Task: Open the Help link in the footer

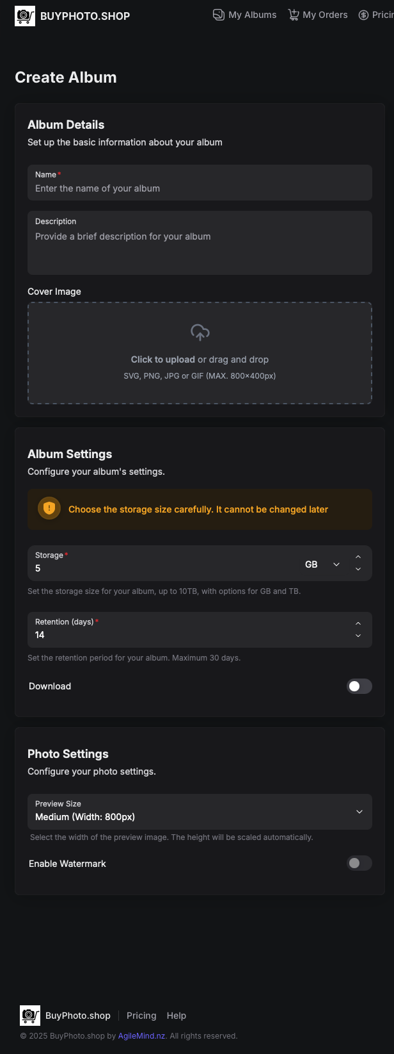Action: pos(177,1016)
